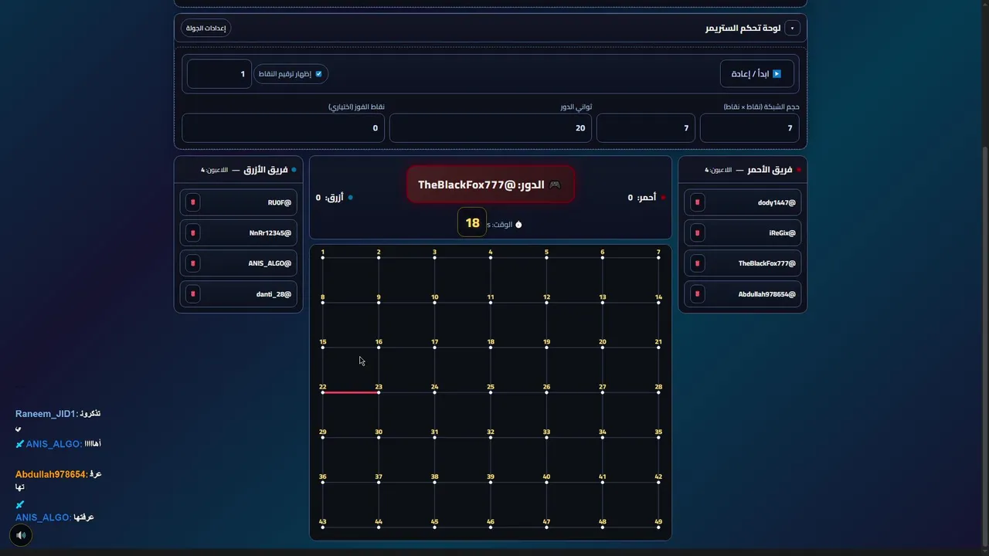Select grid dot number 49

658,527
